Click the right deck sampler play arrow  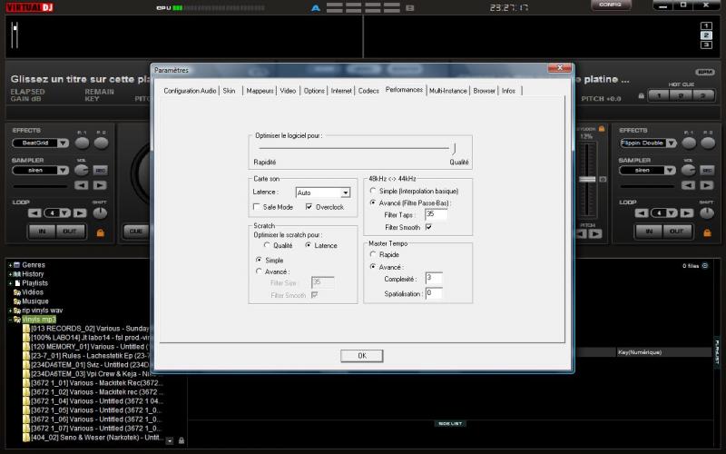click(707, 185)
